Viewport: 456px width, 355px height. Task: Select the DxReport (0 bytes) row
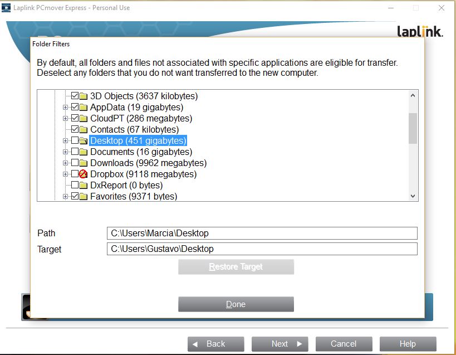(x=126, y=186)
